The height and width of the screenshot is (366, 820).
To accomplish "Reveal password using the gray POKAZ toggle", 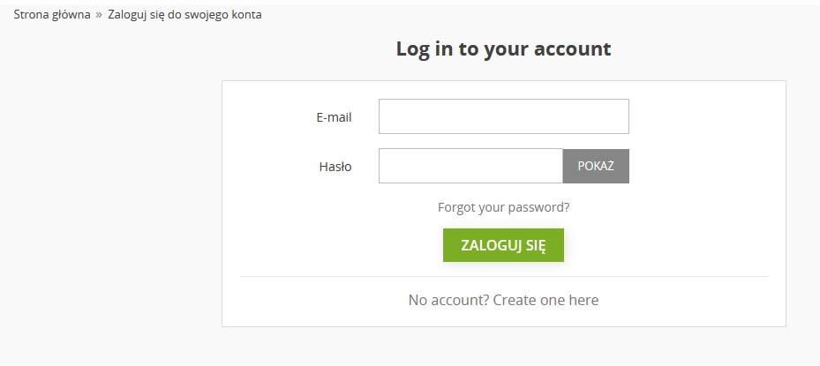I will (596, 166).
